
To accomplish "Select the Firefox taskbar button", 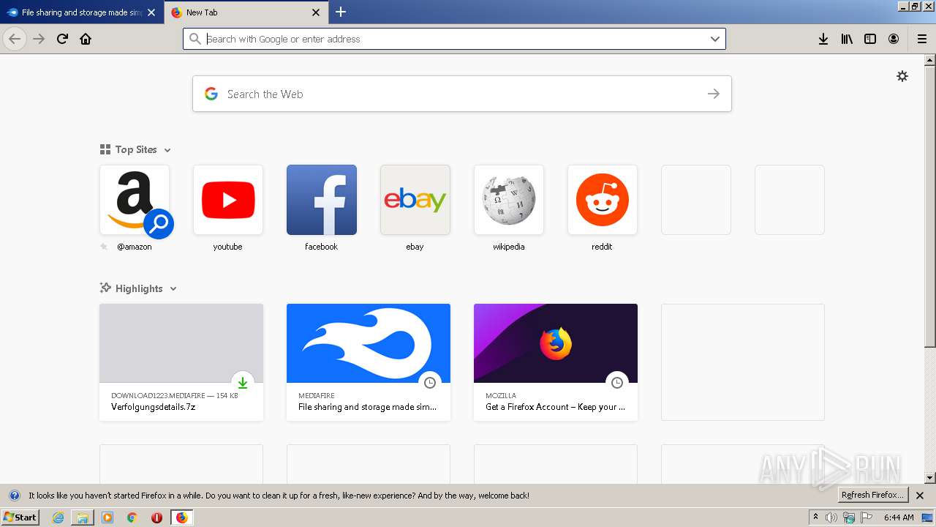I will pos(181,517).
